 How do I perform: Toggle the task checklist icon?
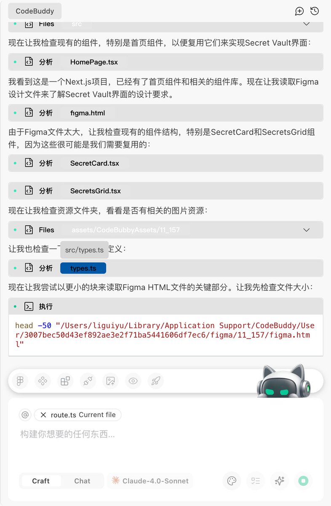(x=256, y=481)
